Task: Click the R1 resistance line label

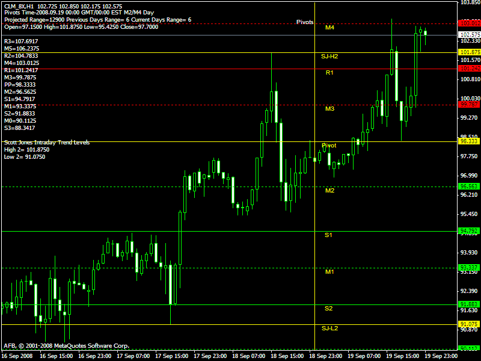Action: (x=329, y=72)
